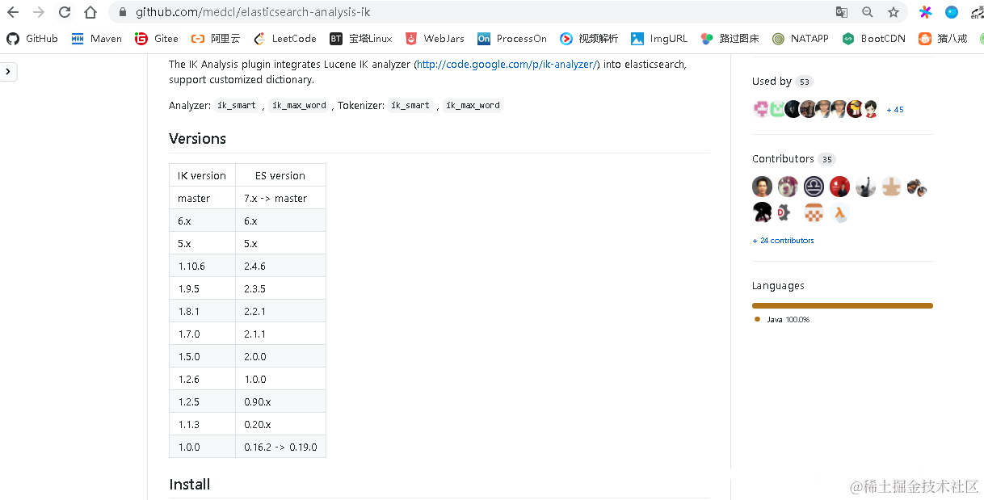
Task: Click the 'IK version' table header
Action: 202,175
